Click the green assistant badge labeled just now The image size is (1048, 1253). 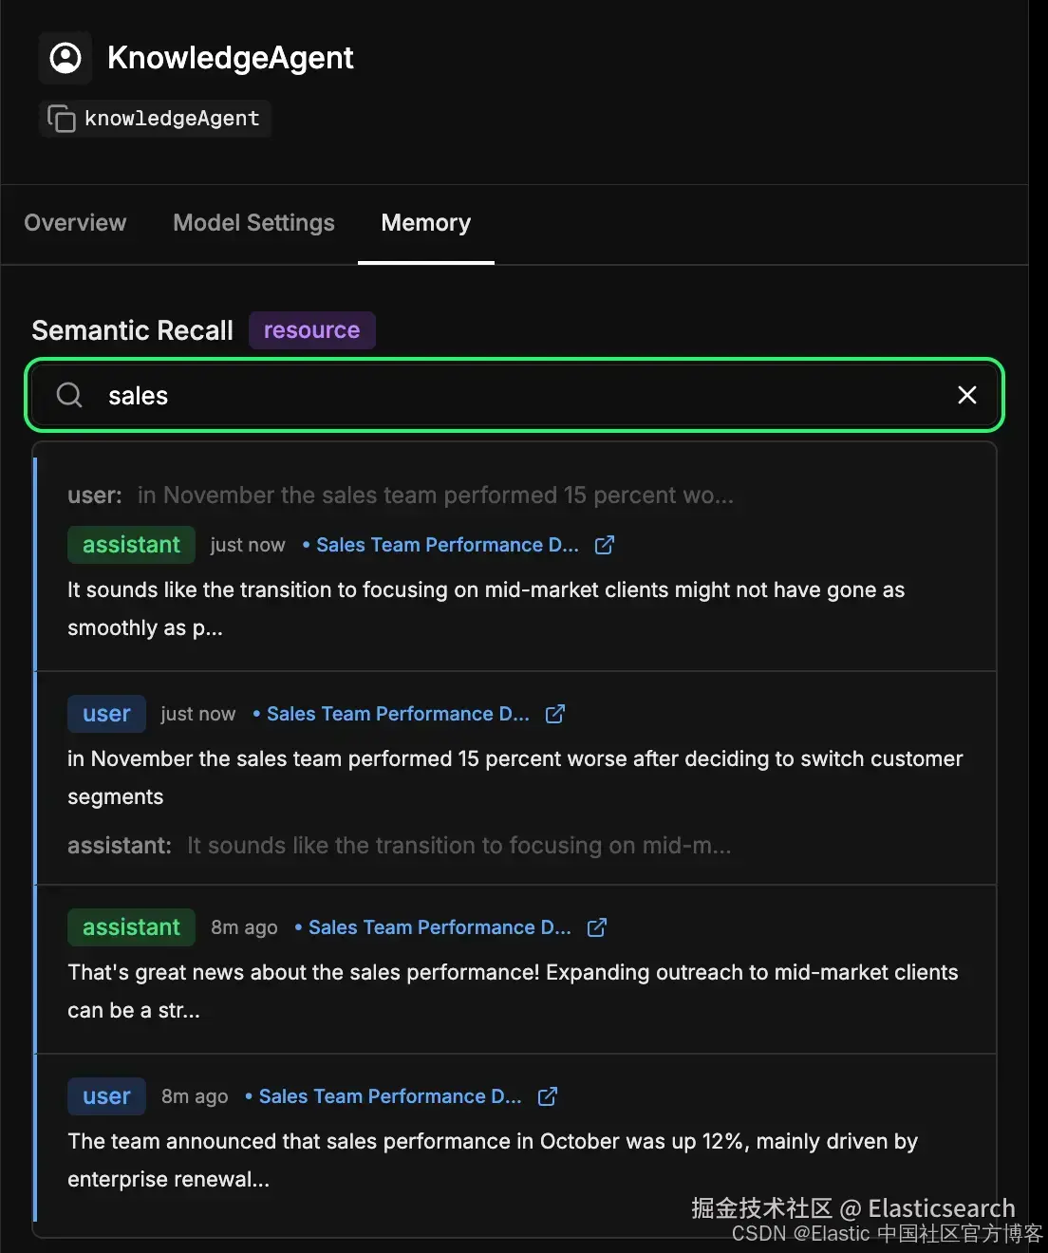click(131, 545)
